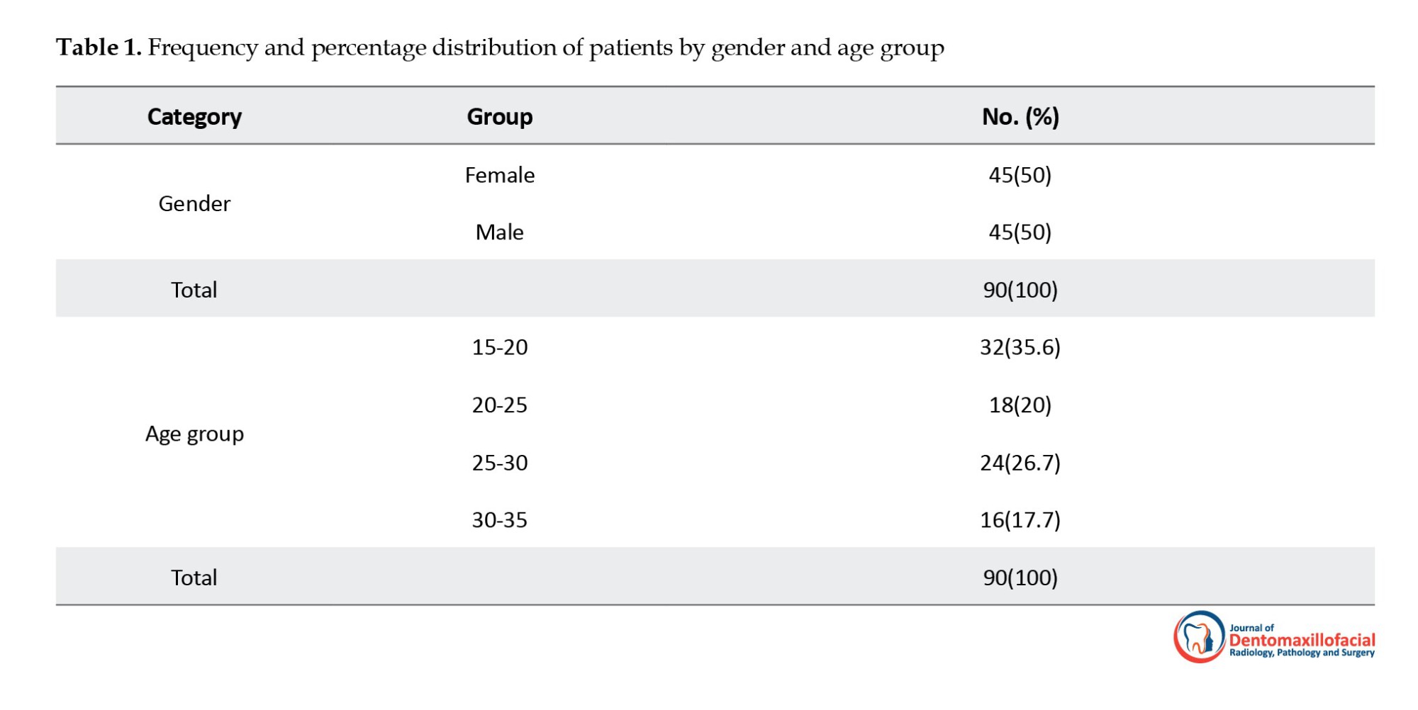Click the 90(100) gender total value
This screenshot has height=710, width=1418.
pyautogui.click(x=1020, y=290)
